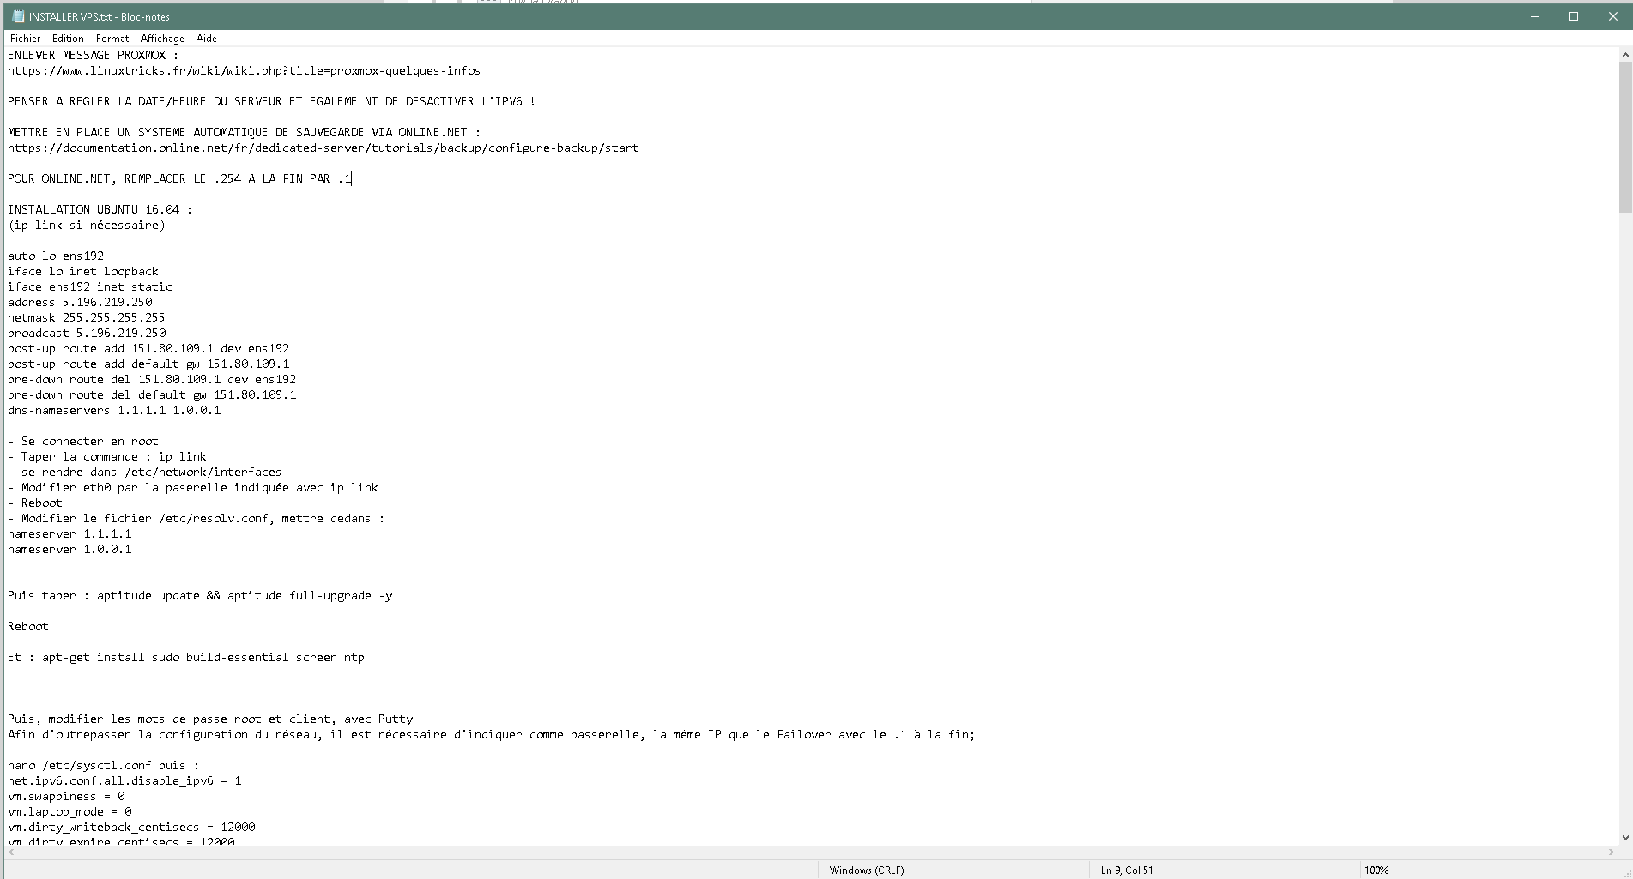Click '- Taper la commande : ip link'
Viewport: 1633px width, 879px height.
[107, 457]
